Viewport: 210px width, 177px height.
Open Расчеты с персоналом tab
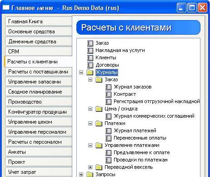click(x=39, y=142)
